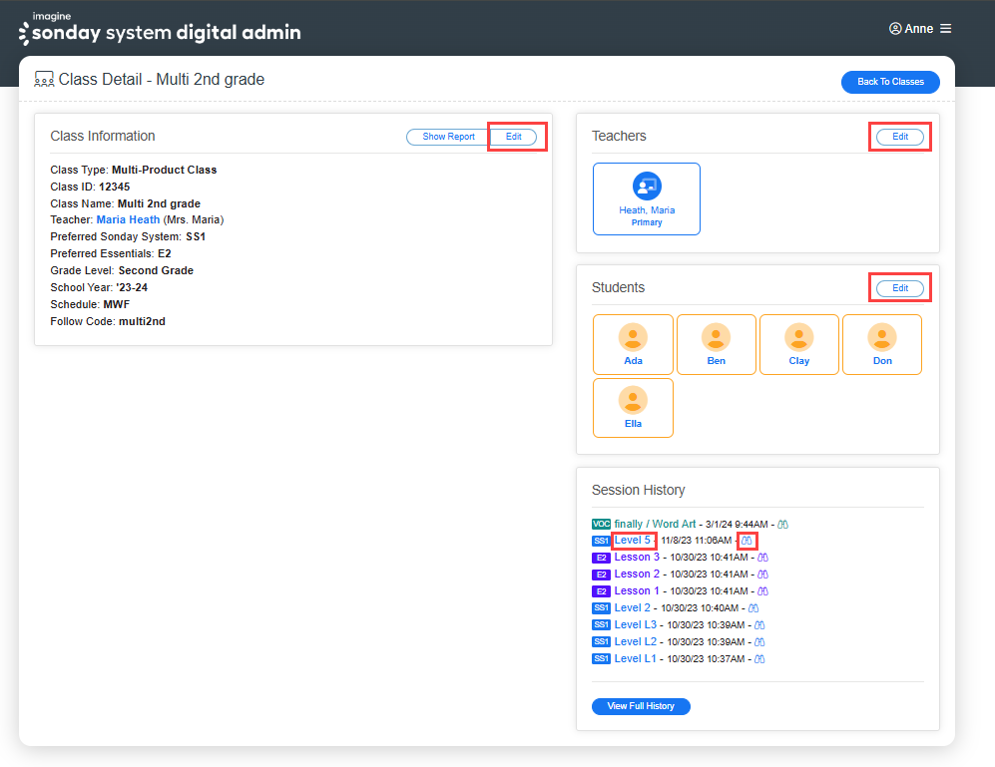
Task: Open the Level 5 session link
Action: pos(632,540)
